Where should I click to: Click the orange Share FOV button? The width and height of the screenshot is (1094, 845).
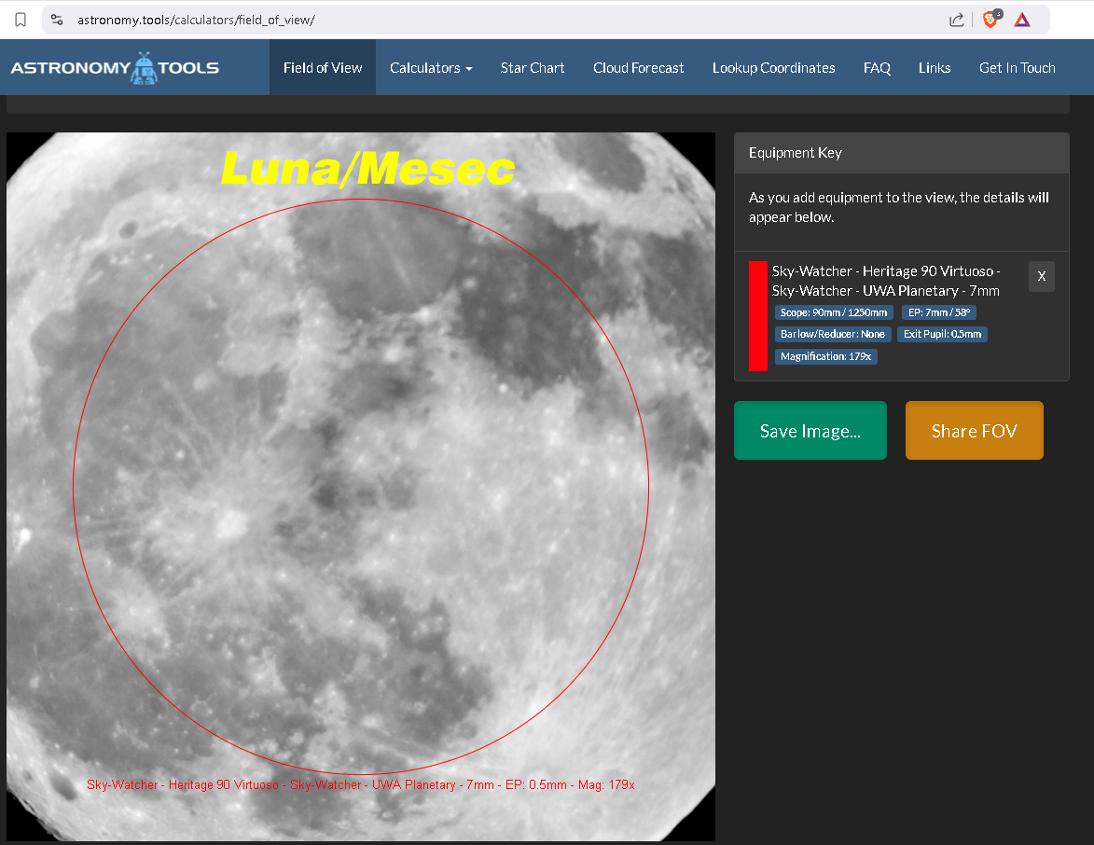coord(974,431)
